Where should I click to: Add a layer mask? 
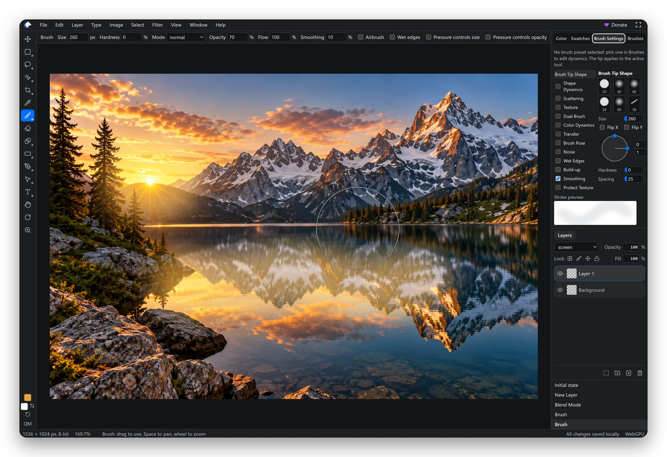(606, 373)
